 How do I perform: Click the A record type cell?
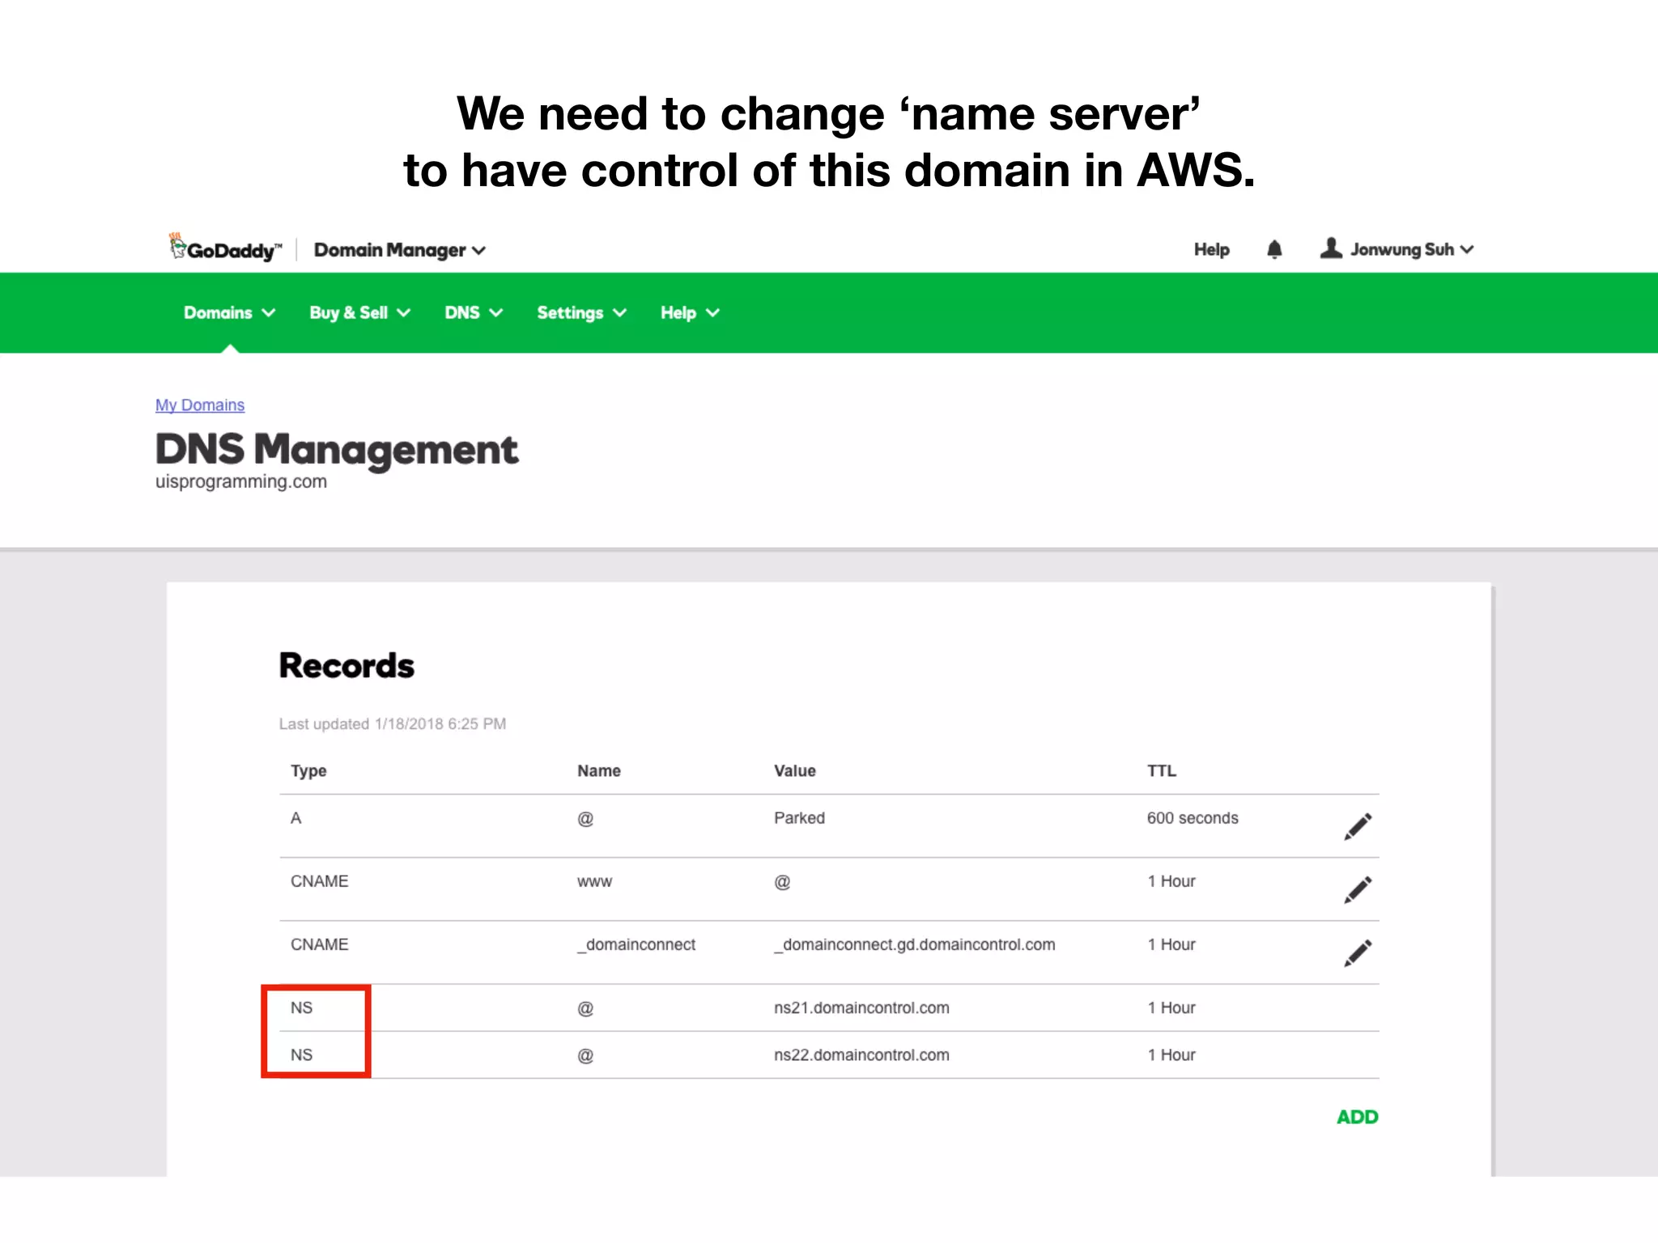295,818
